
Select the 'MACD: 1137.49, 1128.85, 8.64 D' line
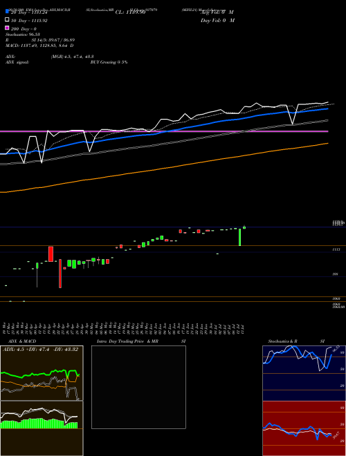click(x=39, y=46)
